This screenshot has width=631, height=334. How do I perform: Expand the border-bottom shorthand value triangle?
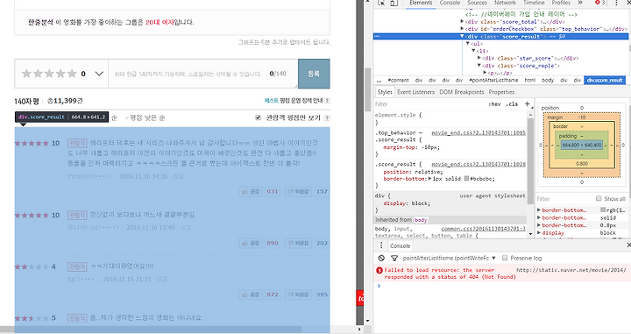tap(429, 179)
